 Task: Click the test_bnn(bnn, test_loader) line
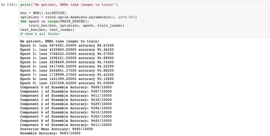coord(47,30)
